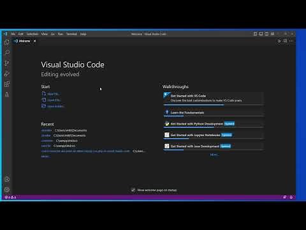Image resolution: width=306 pixels, height=230 pixels.
Task: Open the File menu
Action: [13, 34]
